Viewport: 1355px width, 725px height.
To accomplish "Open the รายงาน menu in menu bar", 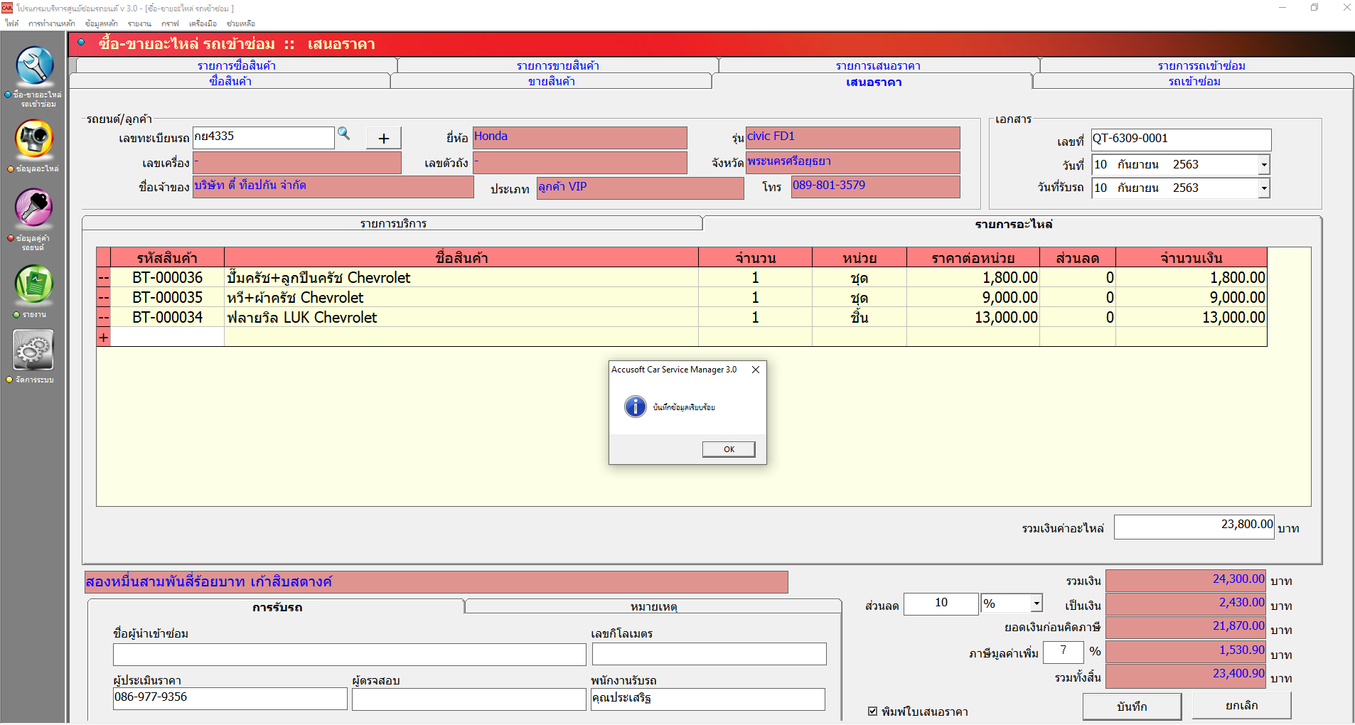I will (x=139, y=23).
